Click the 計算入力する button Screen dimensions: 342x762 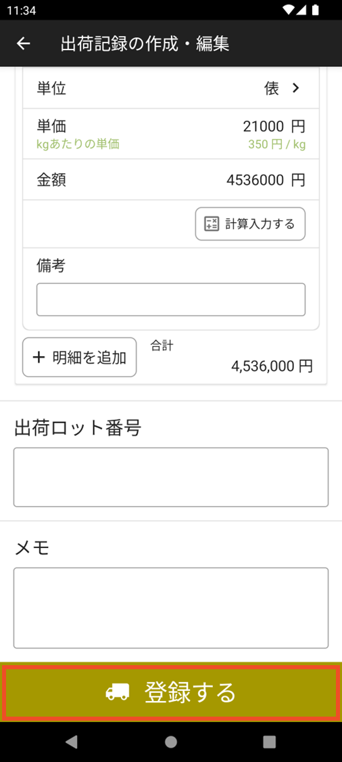(x=250, y=224)
